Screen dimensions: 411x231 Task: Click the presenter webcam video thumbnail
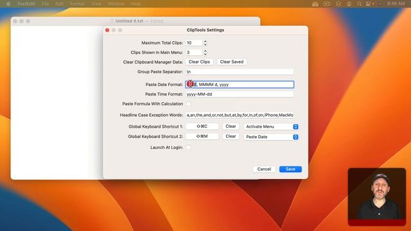pos(377,197)
